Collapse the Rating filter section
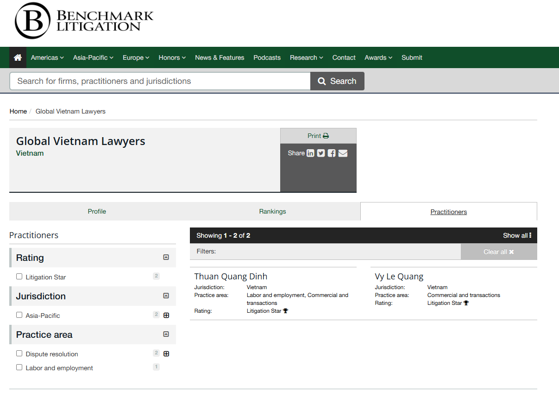559x398 pixels. (166, 257)
